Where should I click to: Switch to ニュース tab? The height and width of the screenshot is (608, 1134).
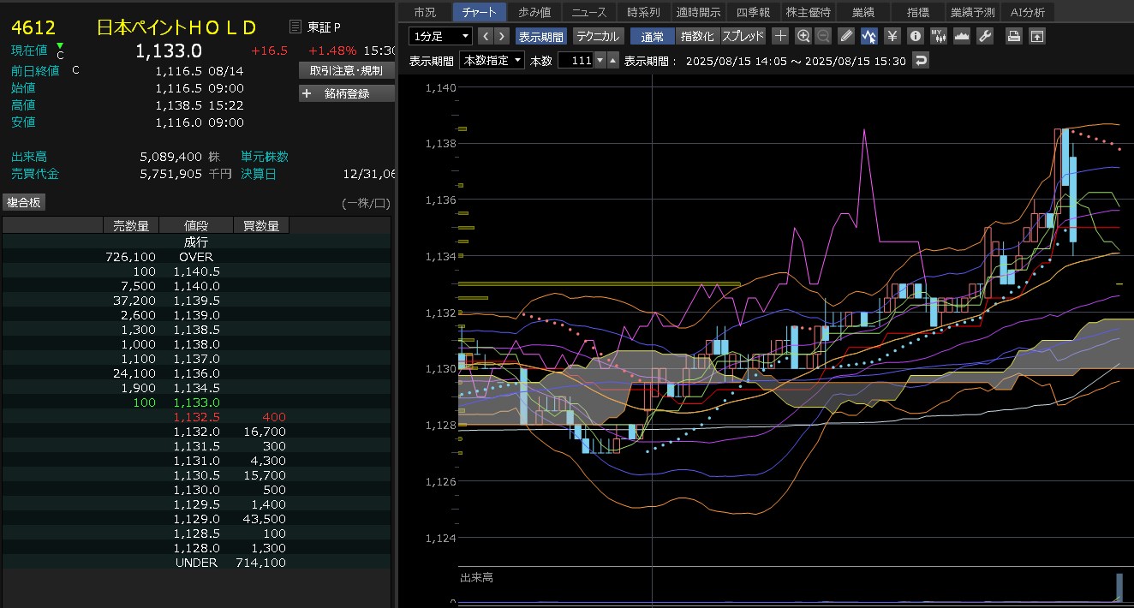[x=589, y=12]
